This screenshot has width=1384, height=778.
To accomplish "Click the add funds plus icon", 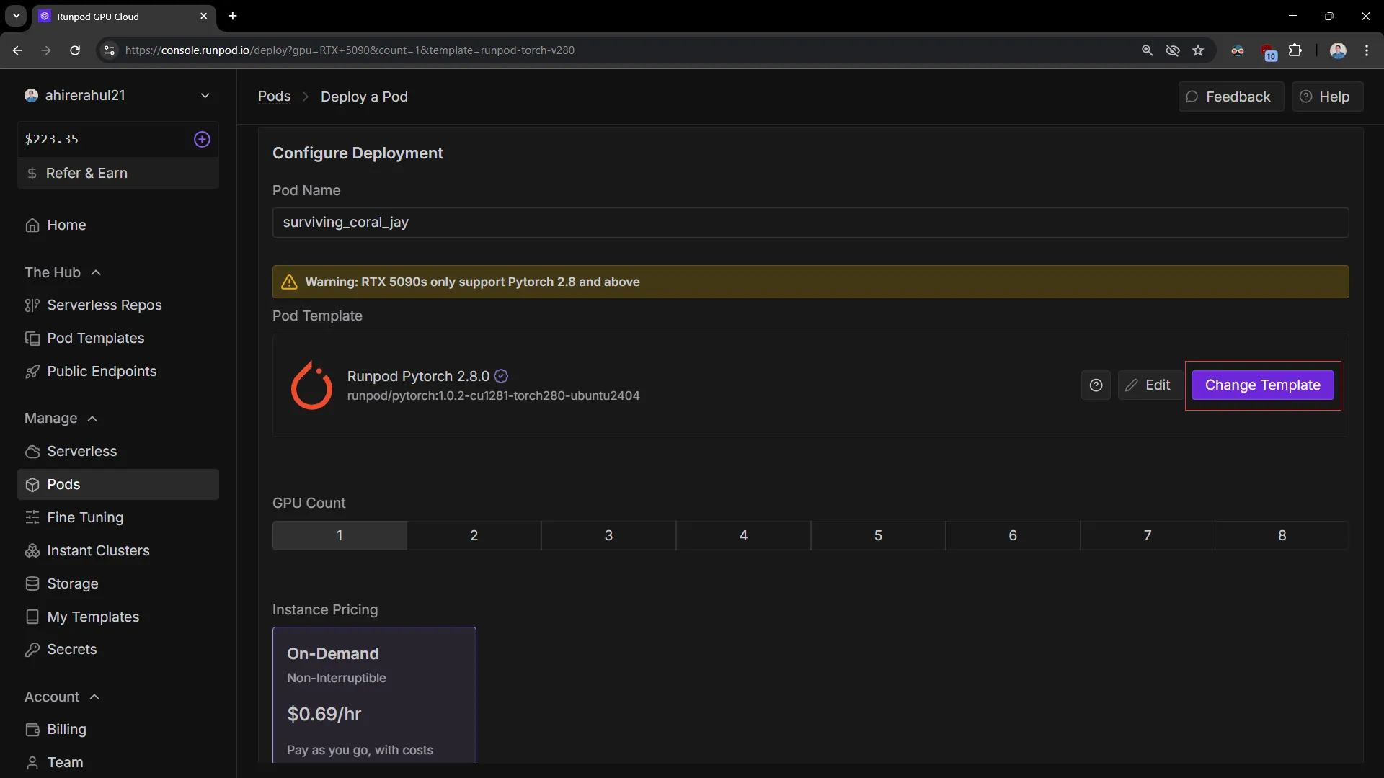I will [x=202, y=139].
